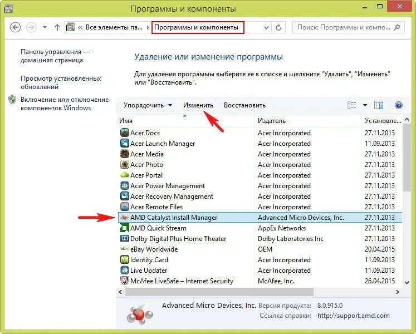Sort by the 'Установле...' column header

coord(382,121)
